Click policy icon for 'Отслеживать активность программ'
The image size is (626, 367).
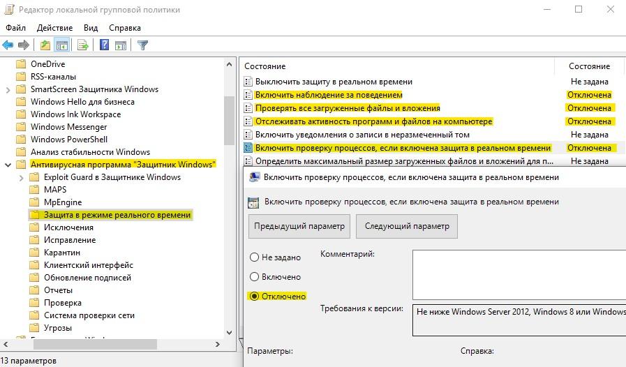(x=248, y=121)
